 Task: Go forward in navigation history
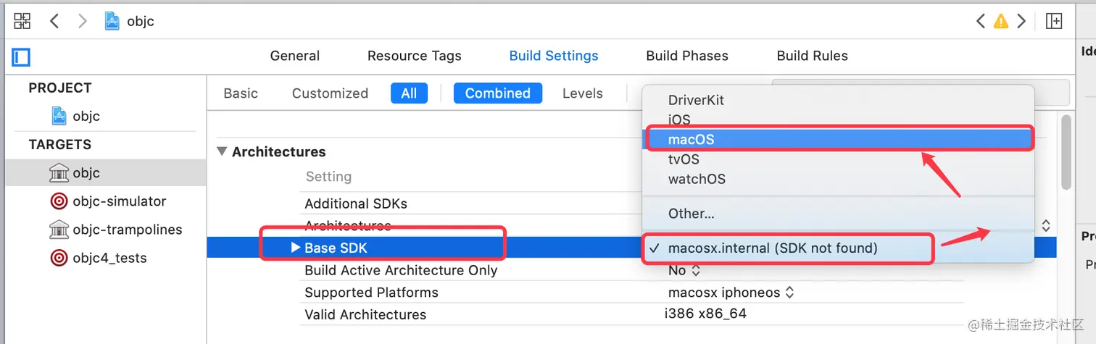point(82,21)
